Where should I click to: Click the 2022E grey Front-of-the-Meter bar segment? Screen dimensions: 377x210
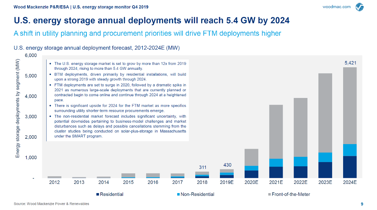[x=300, y=127]
